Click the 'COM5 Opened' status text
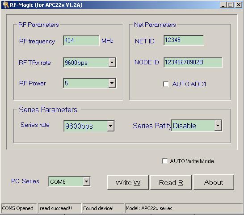Viewport: 244px width, 215px height. coord(17,208)
